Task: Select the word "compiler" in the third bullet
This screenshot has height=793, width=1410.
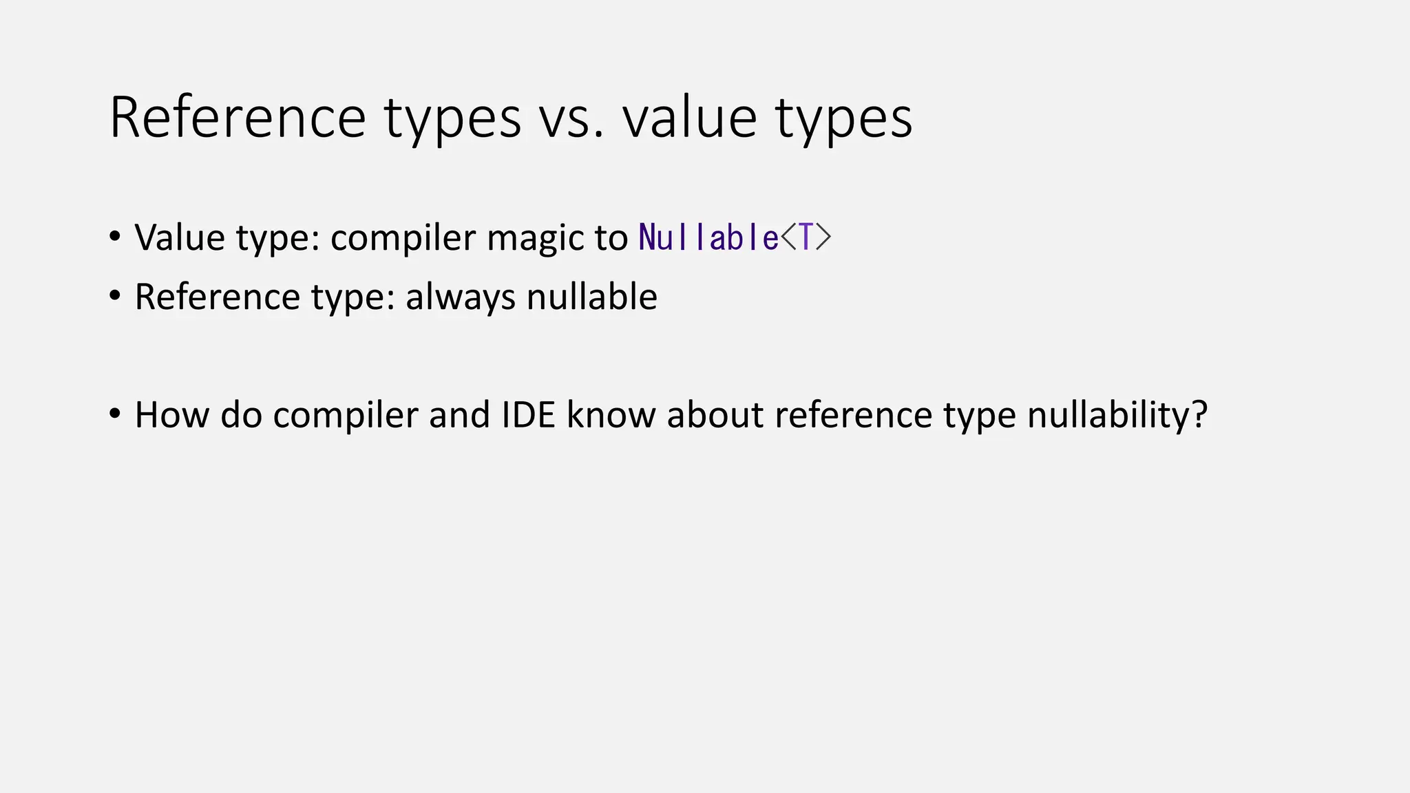Action: pyautogui.click(x=346, y=416)
